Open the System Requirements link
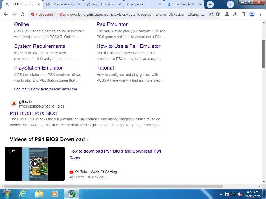The width and height of the screenshot is (266, 199). (39, 46)
